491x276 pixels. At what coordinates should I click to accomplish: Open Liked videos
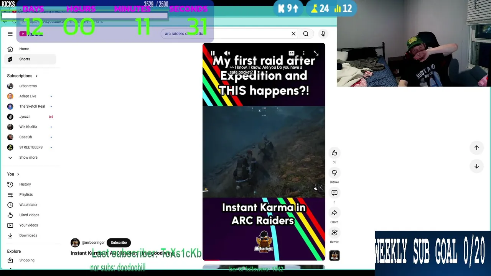30,215
